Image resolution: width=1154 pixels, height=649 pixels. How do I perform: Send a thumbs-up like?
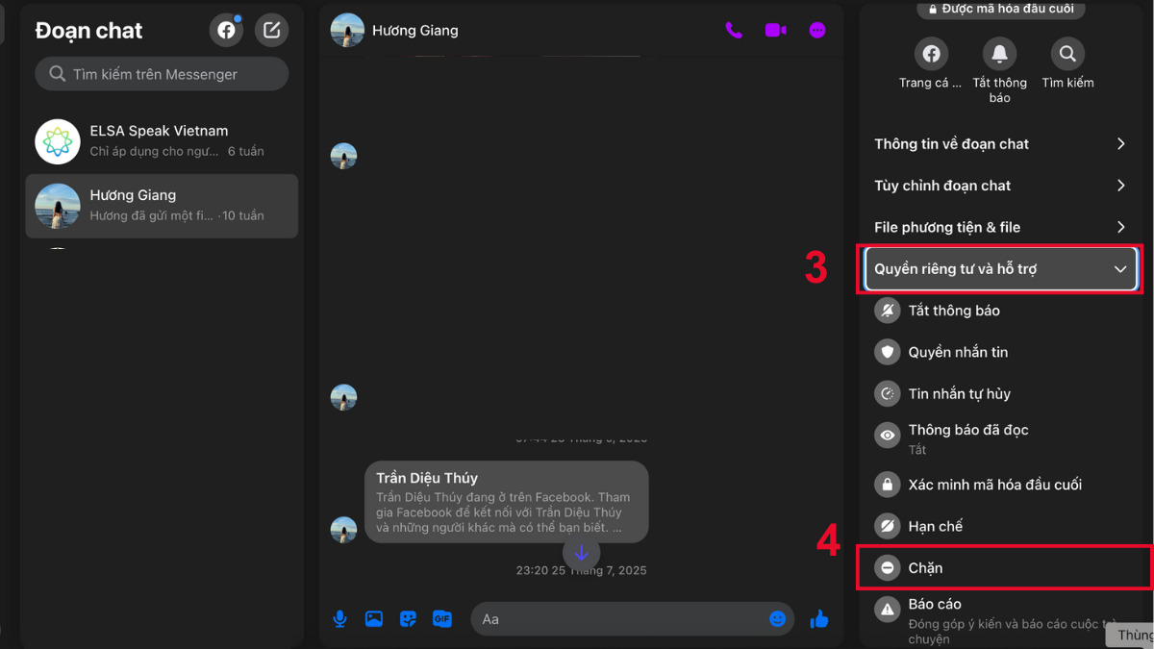click(x=818, y=619)
